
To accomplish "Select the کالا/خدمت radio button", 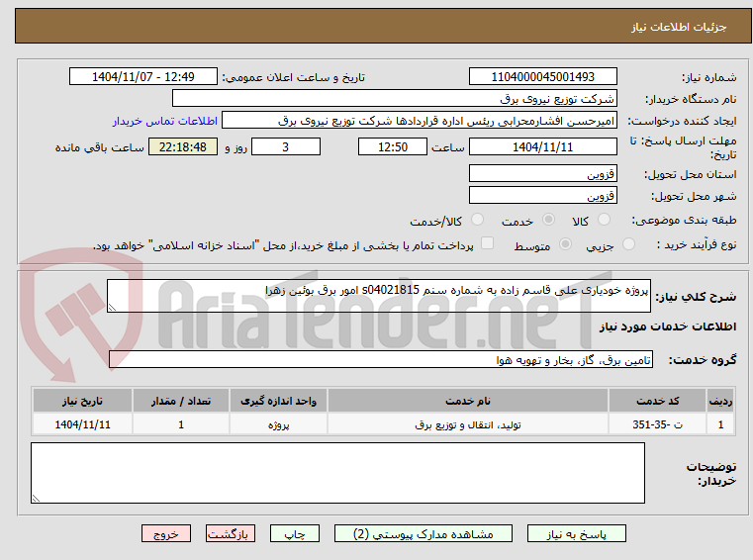I will click(477, 220).
